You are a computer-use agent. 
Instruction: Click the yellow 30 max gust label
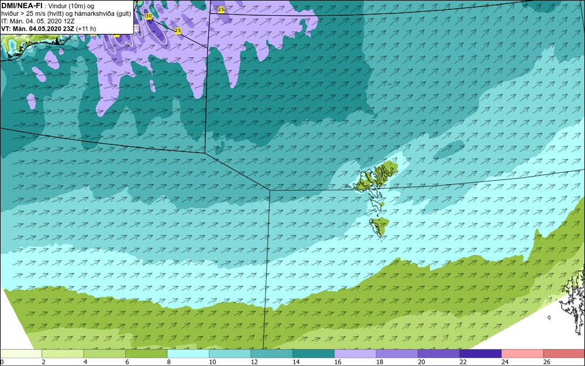(149, 16)
